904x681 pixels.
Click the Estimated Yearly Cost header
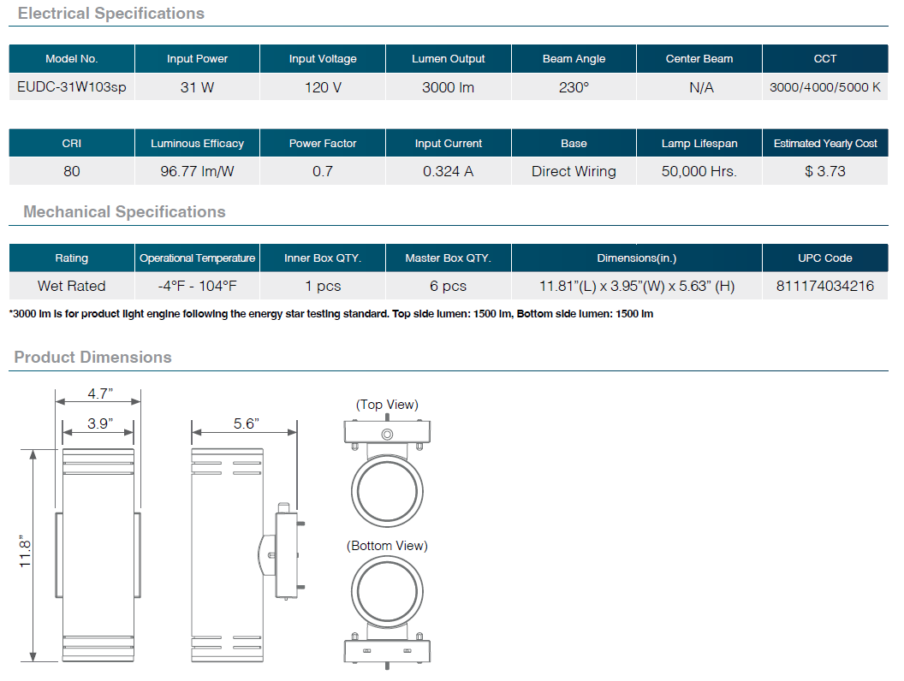[x=824, y=144]
